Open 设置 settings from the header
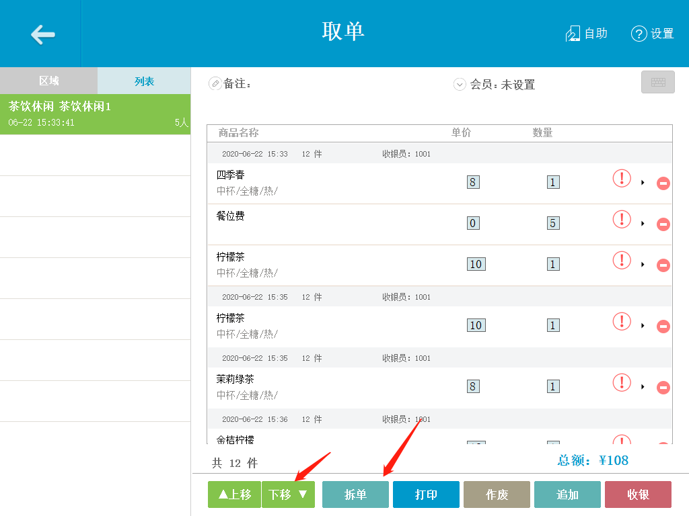The height and width of the screenshot is (516, 689). pyautogui.click(x=652, y=34)
